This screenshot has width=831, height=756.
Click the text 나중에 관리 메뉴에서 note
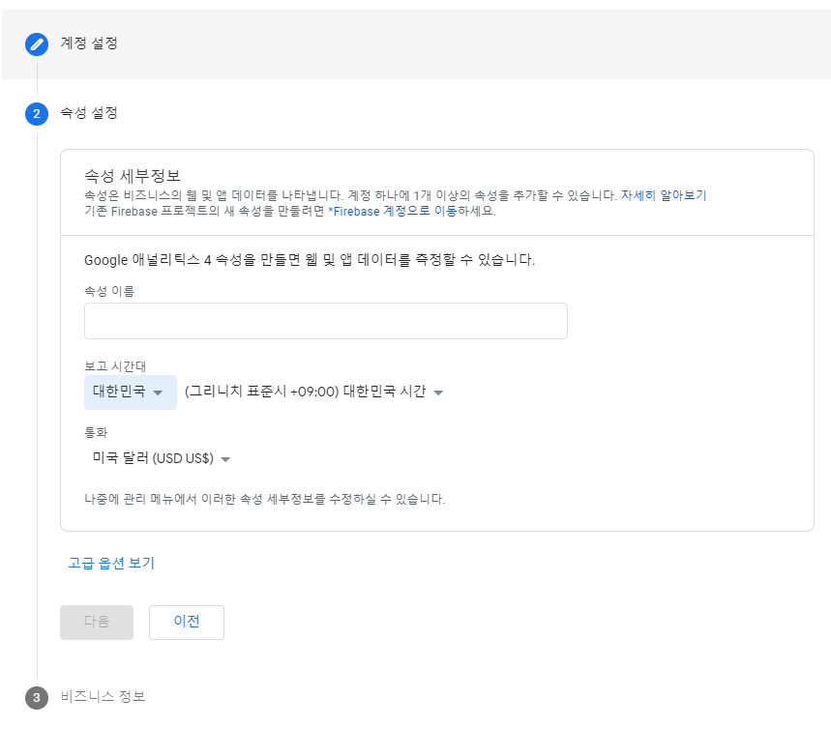pos(265,499)
